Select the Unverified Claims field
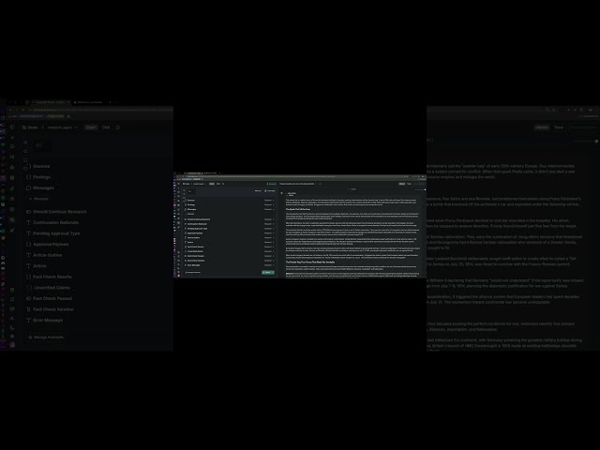 pyautogui.click(x=229, y=251)
